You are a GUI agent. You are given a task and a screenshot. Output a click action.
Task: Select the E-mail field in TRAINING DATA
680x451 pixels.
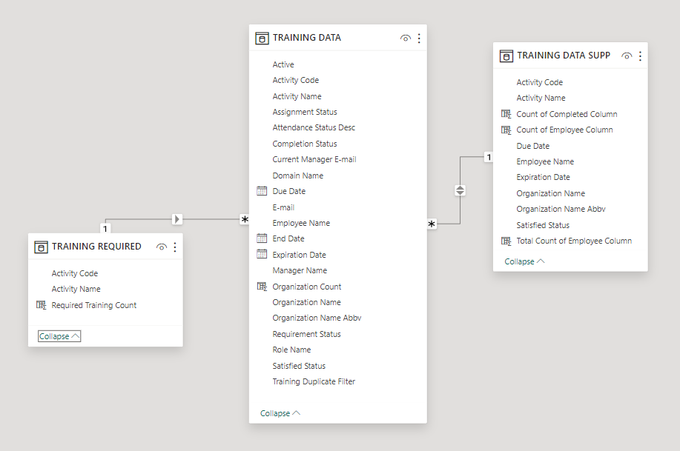click(283, 207)
